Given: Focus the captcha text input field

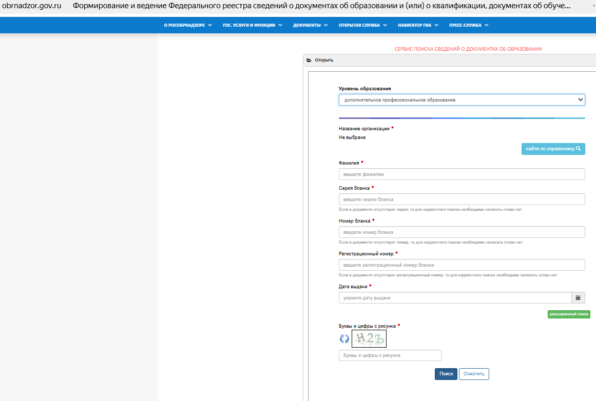Looking at the screenshot, I should tap(390, 355).
